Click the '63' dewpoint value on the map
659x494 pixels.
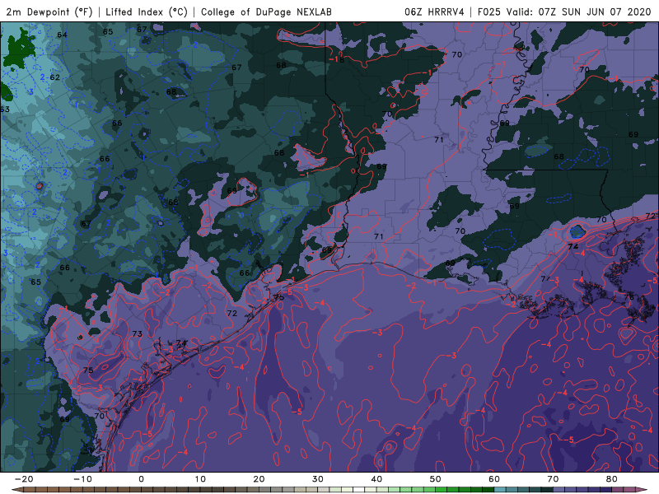5,110
